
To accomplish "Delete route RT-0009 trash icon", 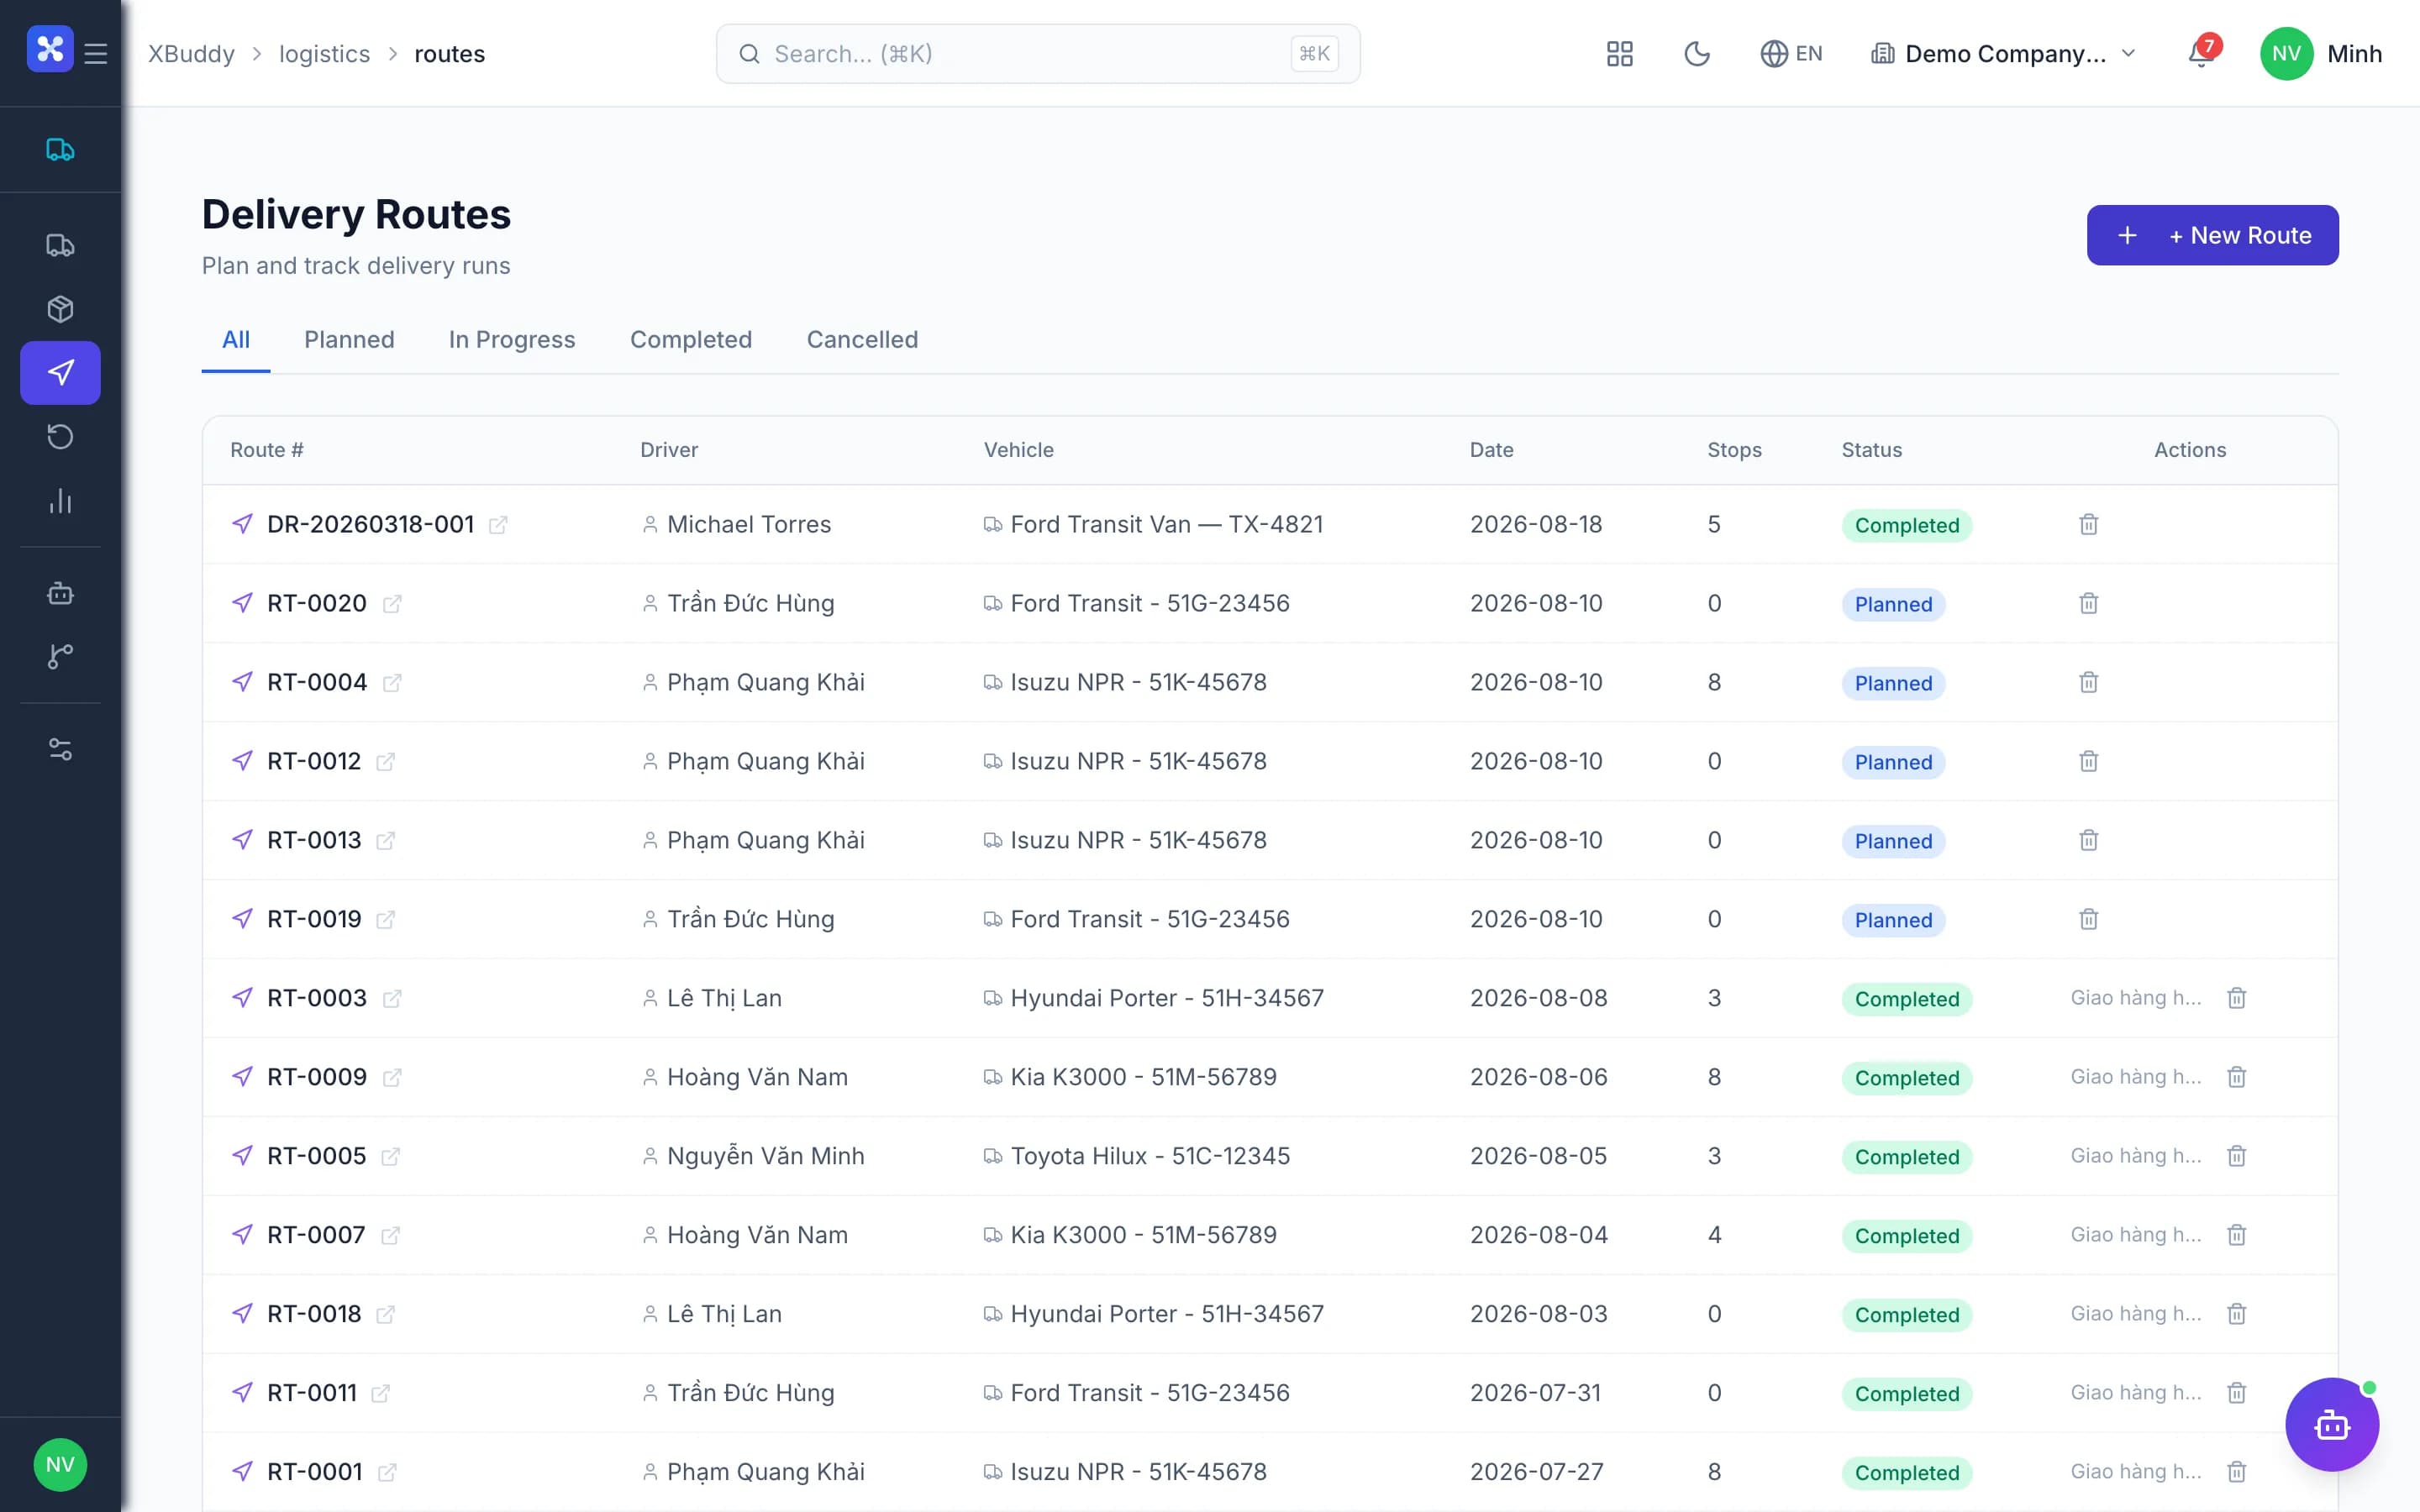I will pyautogui.click(x=2237, y=1077).
